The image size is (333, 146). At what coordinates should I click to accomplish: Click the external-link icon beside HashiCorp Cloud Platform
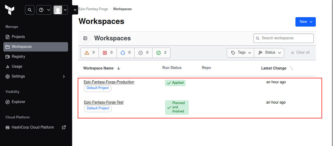tap(64, 127)
